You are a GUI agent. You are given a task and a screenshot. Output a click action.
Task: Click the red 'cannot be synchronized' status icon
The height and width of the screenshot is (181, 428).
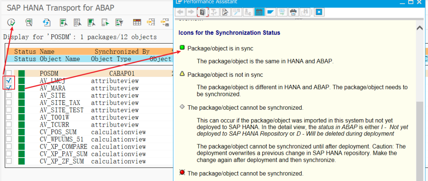tap(182, 172)
